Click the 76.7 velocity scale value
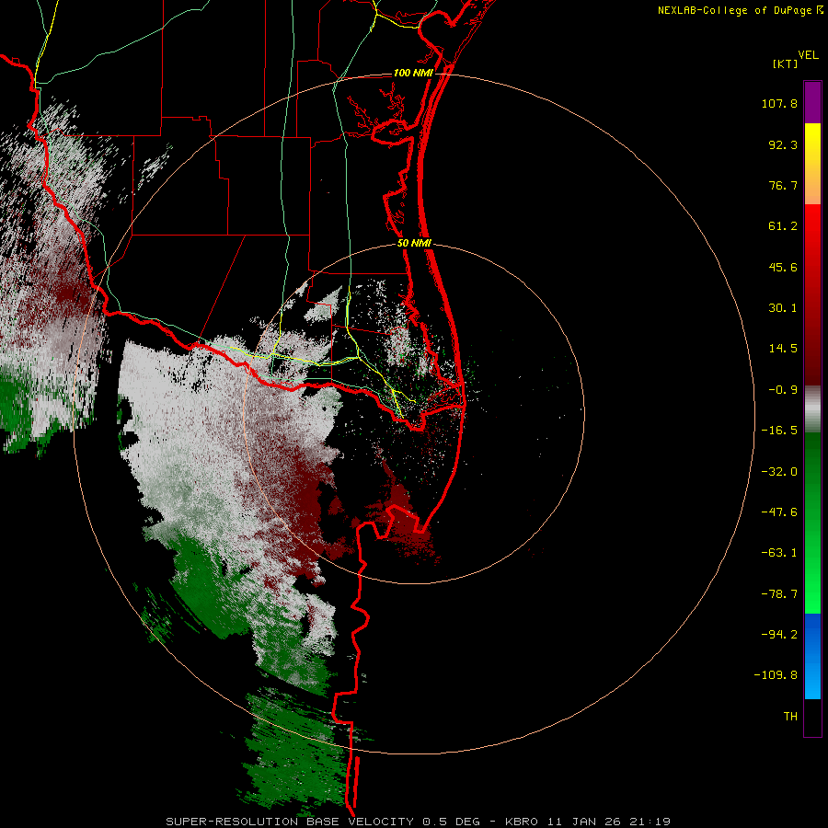 (783, 185)
